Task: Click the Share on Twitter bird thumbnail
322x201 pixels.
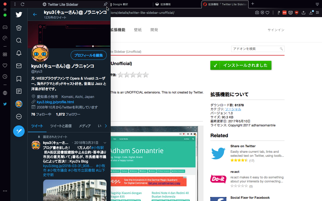Action: pyautogui.click(x=218, y=153)
